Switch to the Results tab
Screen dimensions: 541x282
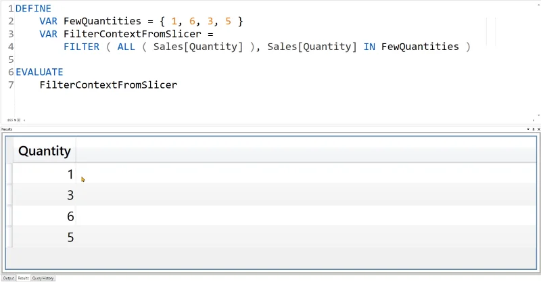point(23,278)
